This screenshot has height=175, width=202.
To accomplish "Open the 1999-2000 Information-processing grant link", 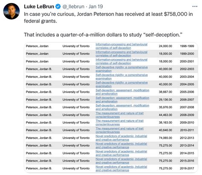I will coord(121,54).
